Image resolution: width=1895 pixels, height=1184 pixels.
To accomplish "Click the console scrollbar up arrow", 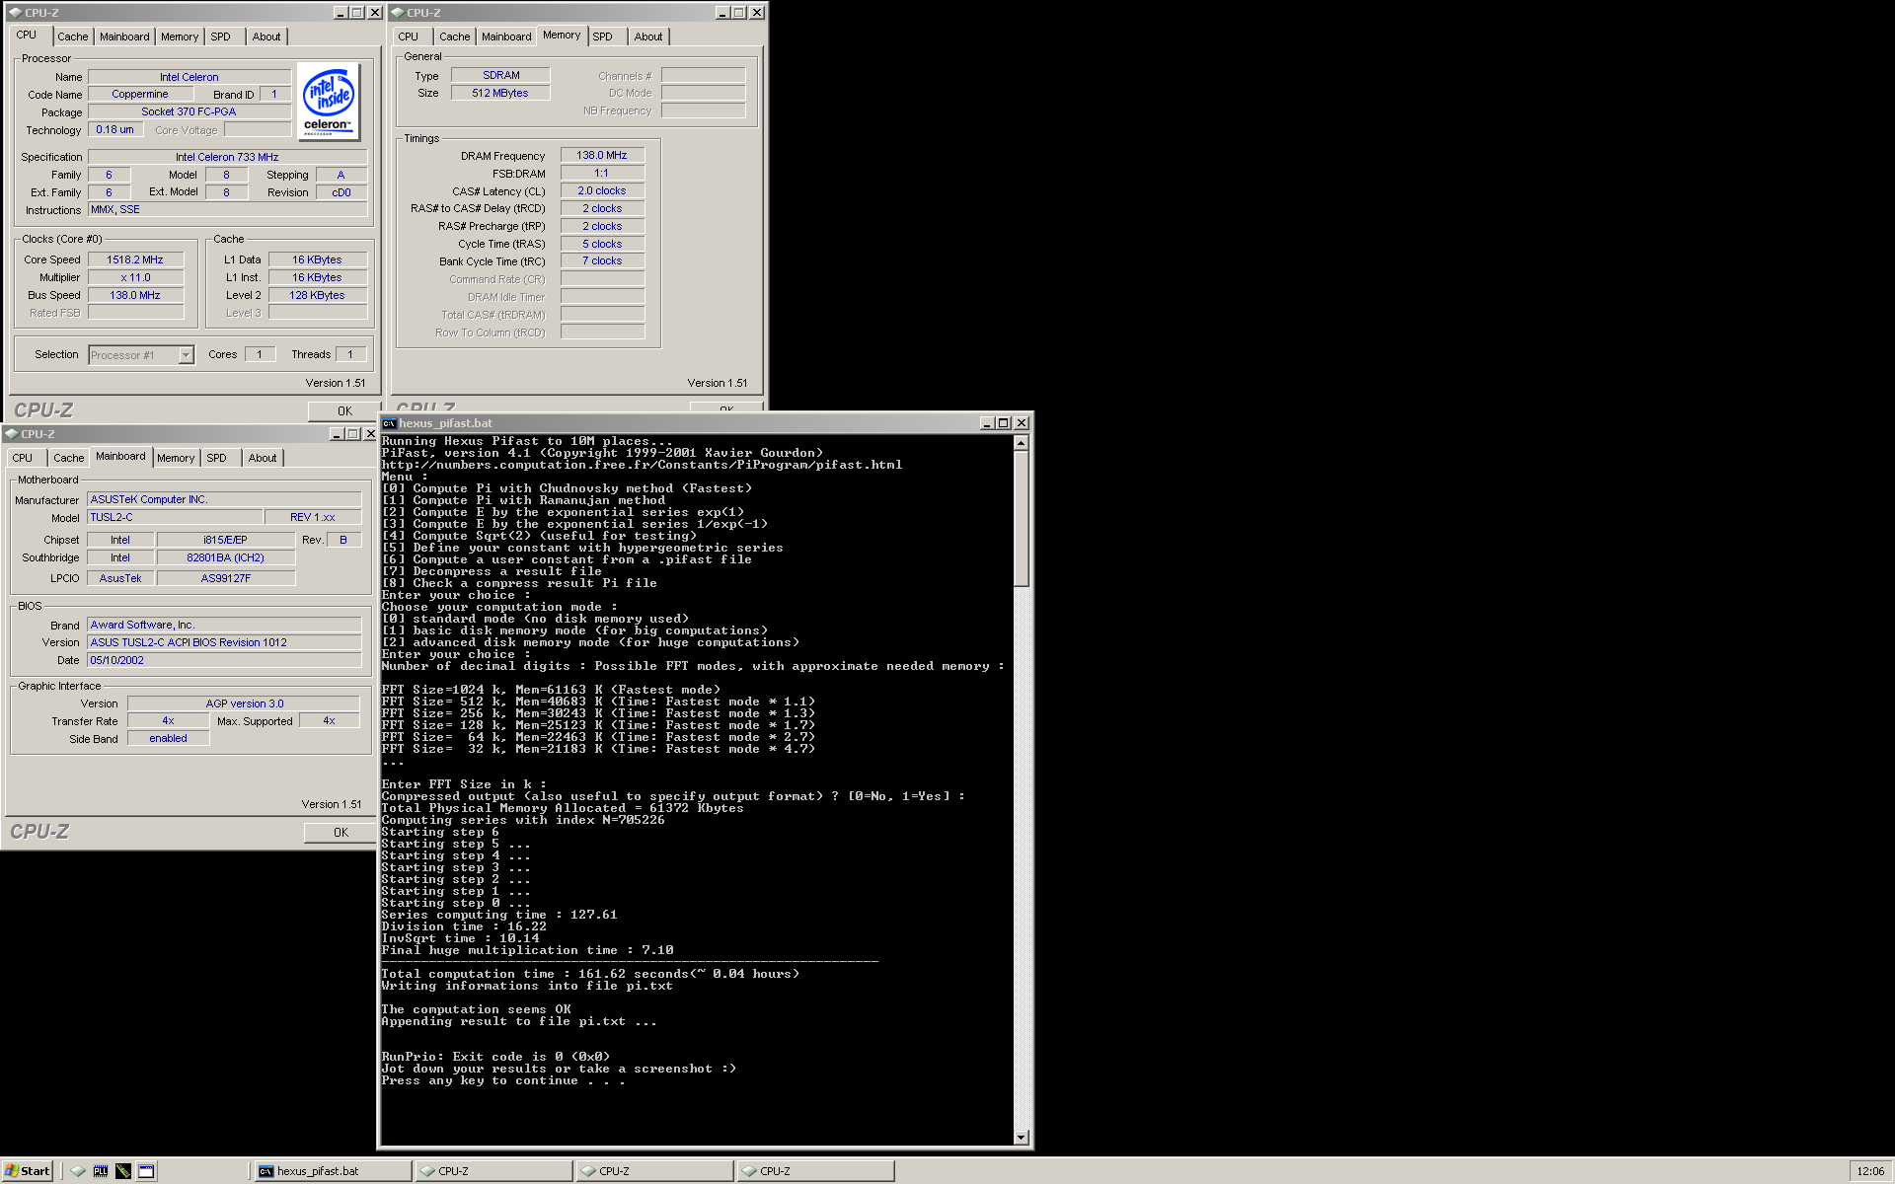I will point(1022,443).
